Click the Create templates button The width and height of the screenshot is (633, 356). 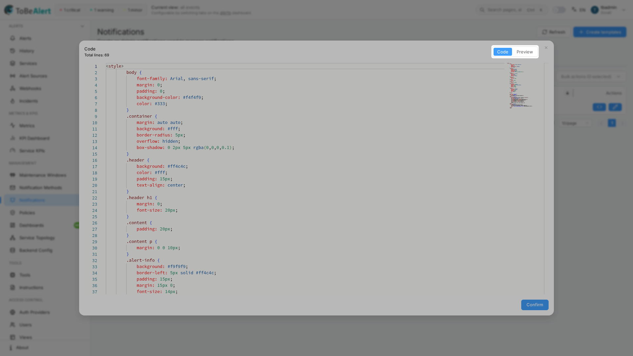(600, 32)
